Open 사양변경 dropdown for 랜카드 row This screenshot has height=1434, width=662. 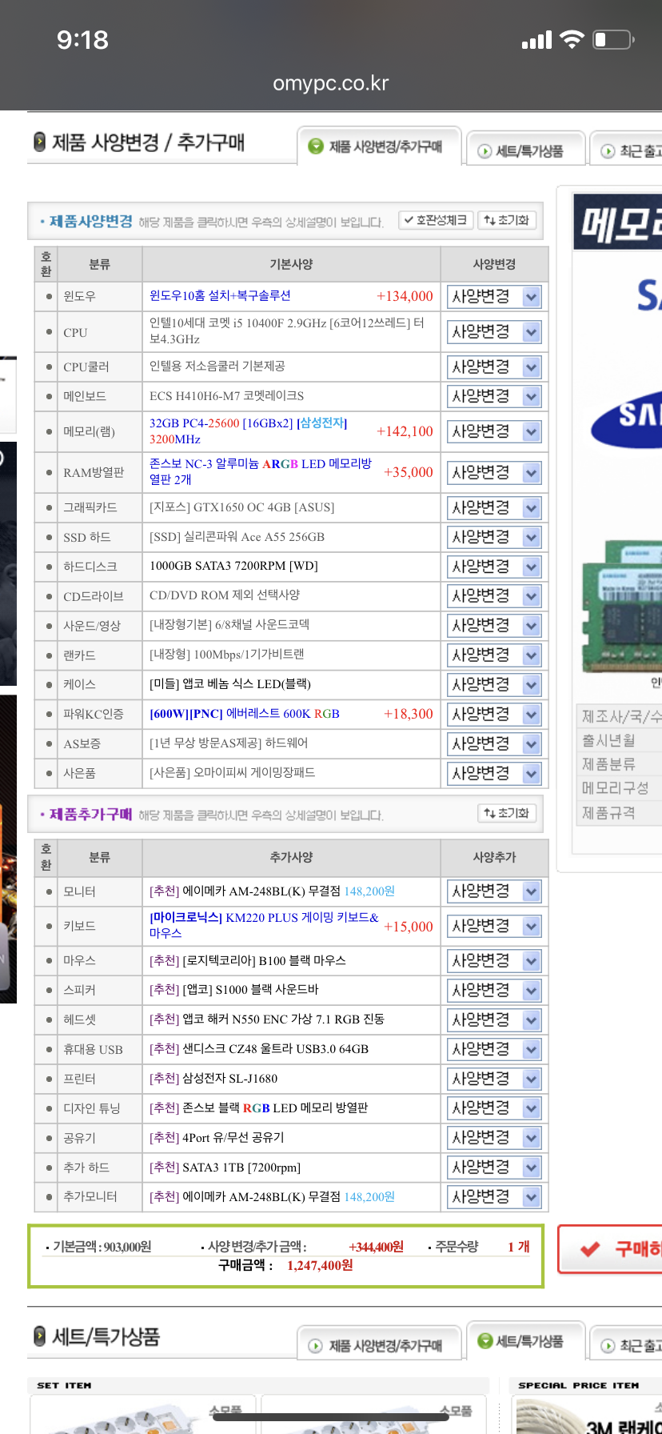tap(494, 655)
